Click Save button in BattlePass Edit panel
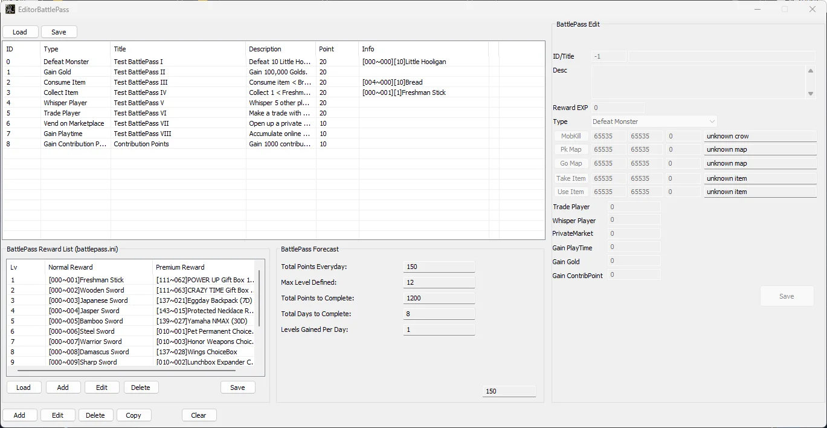Screen dimensions: 827x428 click(x=787, y=296)
